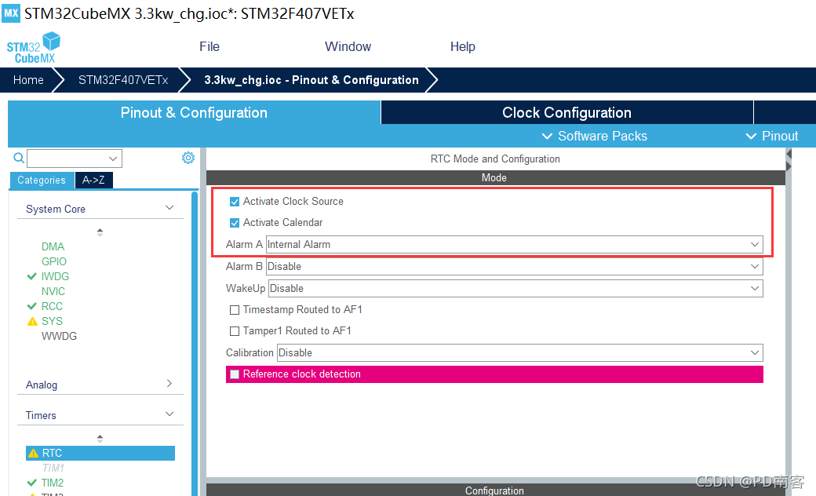
Task: Open the Alarm A dropdown
Action: (x=514, y=245)
